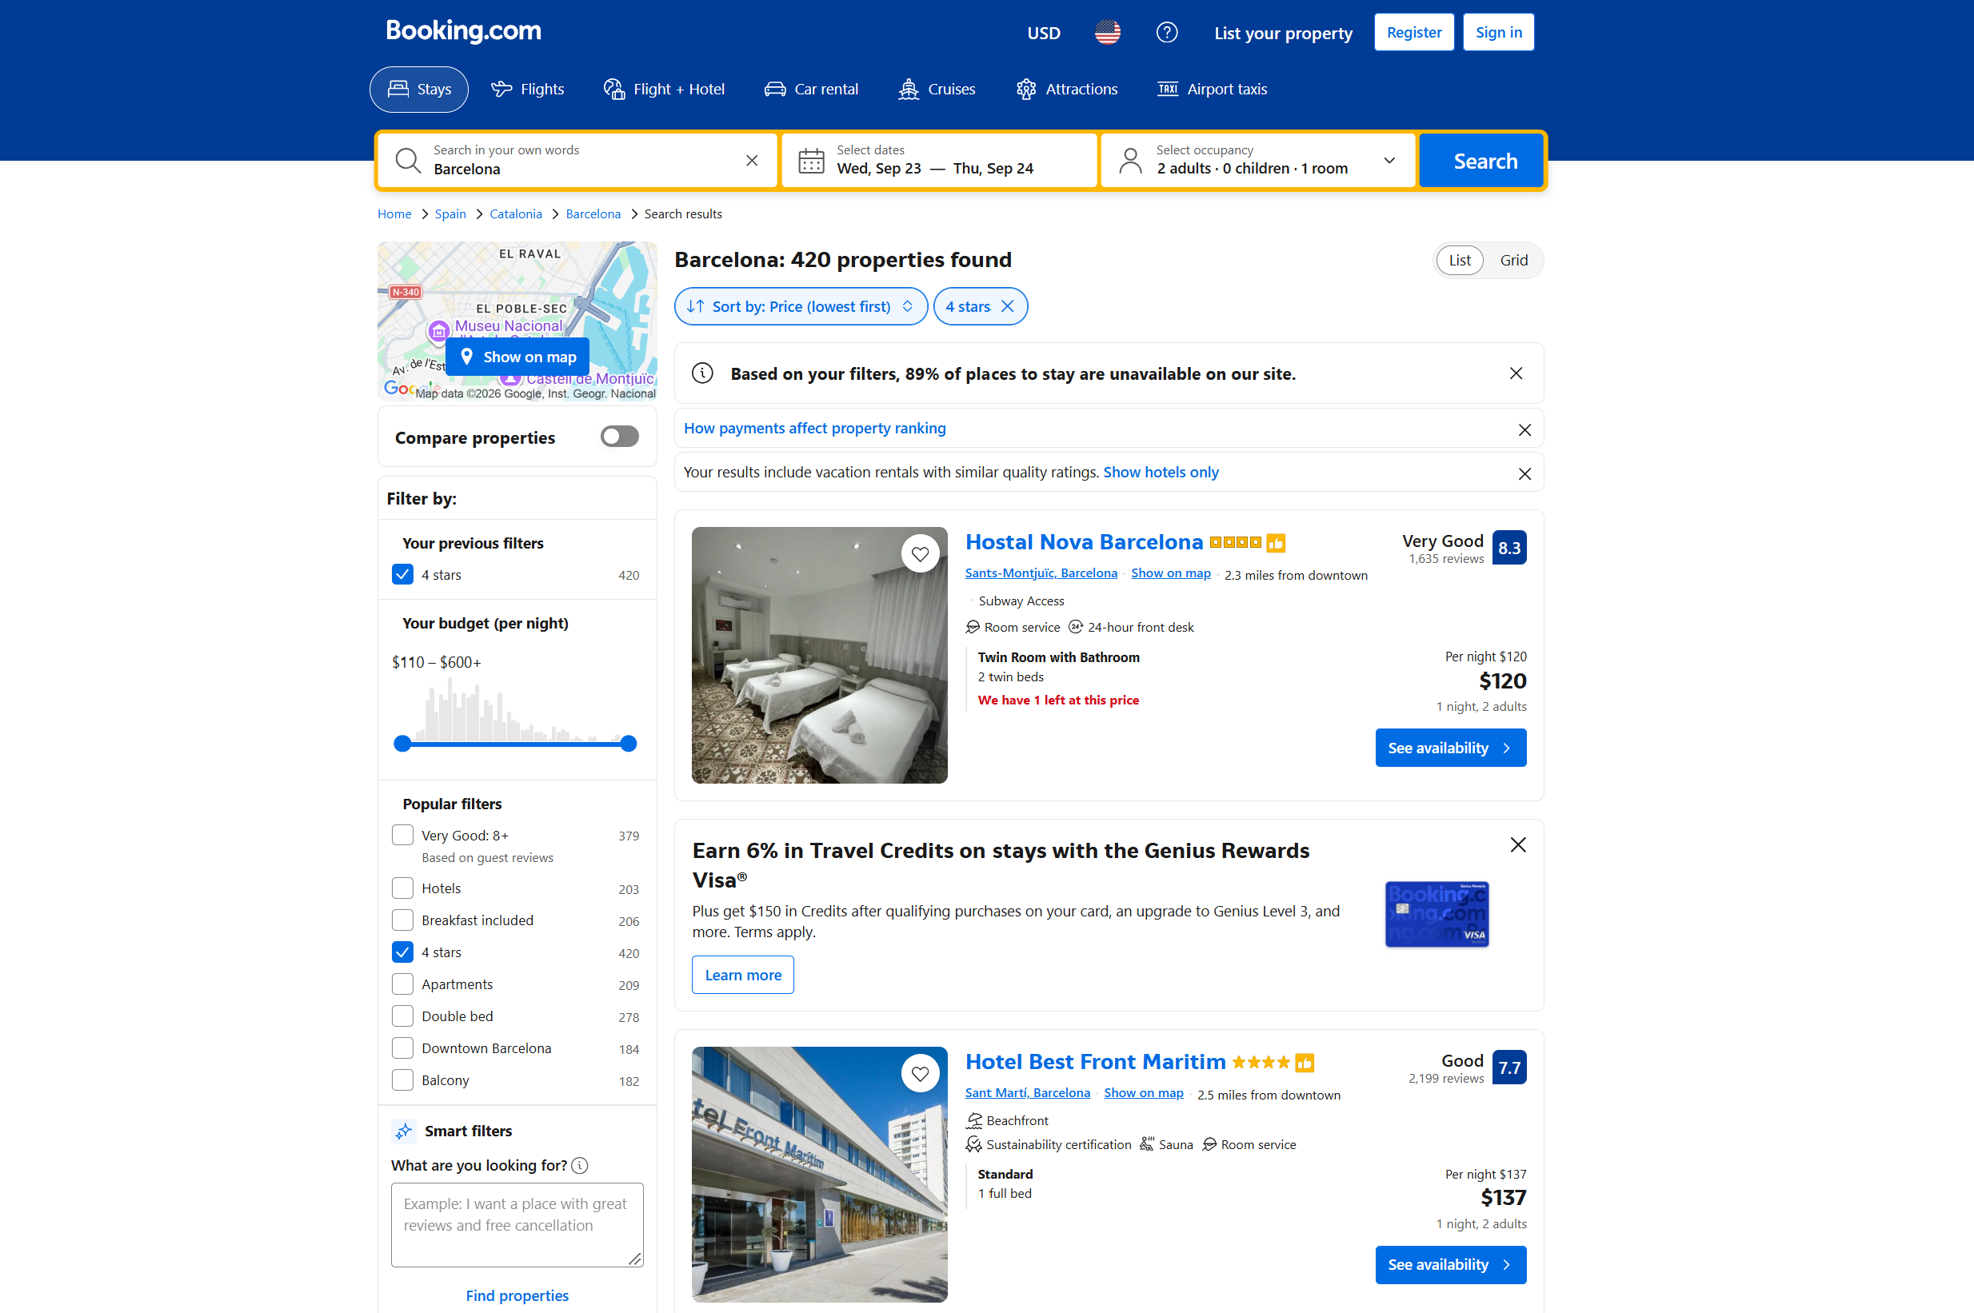
Task: Click the Smart filters sparkle icon
Action: click(x=404, y=1131)
